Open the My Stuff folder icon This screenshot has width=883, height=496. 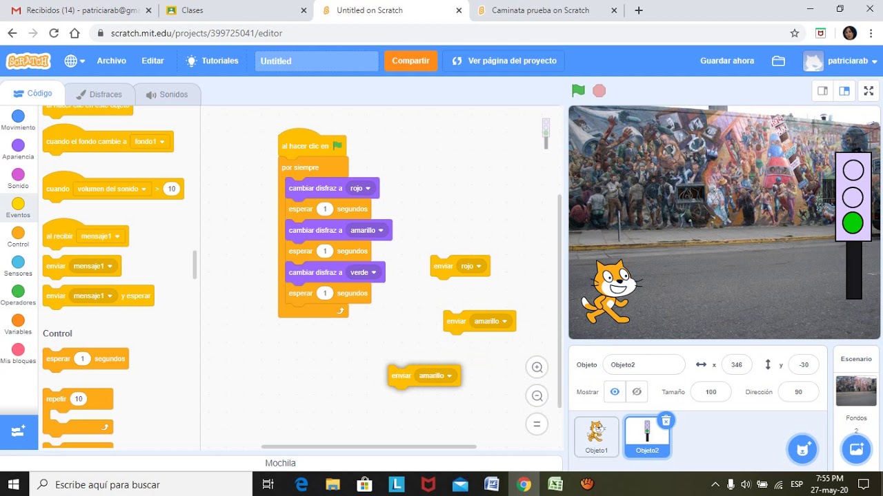pyautogui.click(x=778, y=61)
